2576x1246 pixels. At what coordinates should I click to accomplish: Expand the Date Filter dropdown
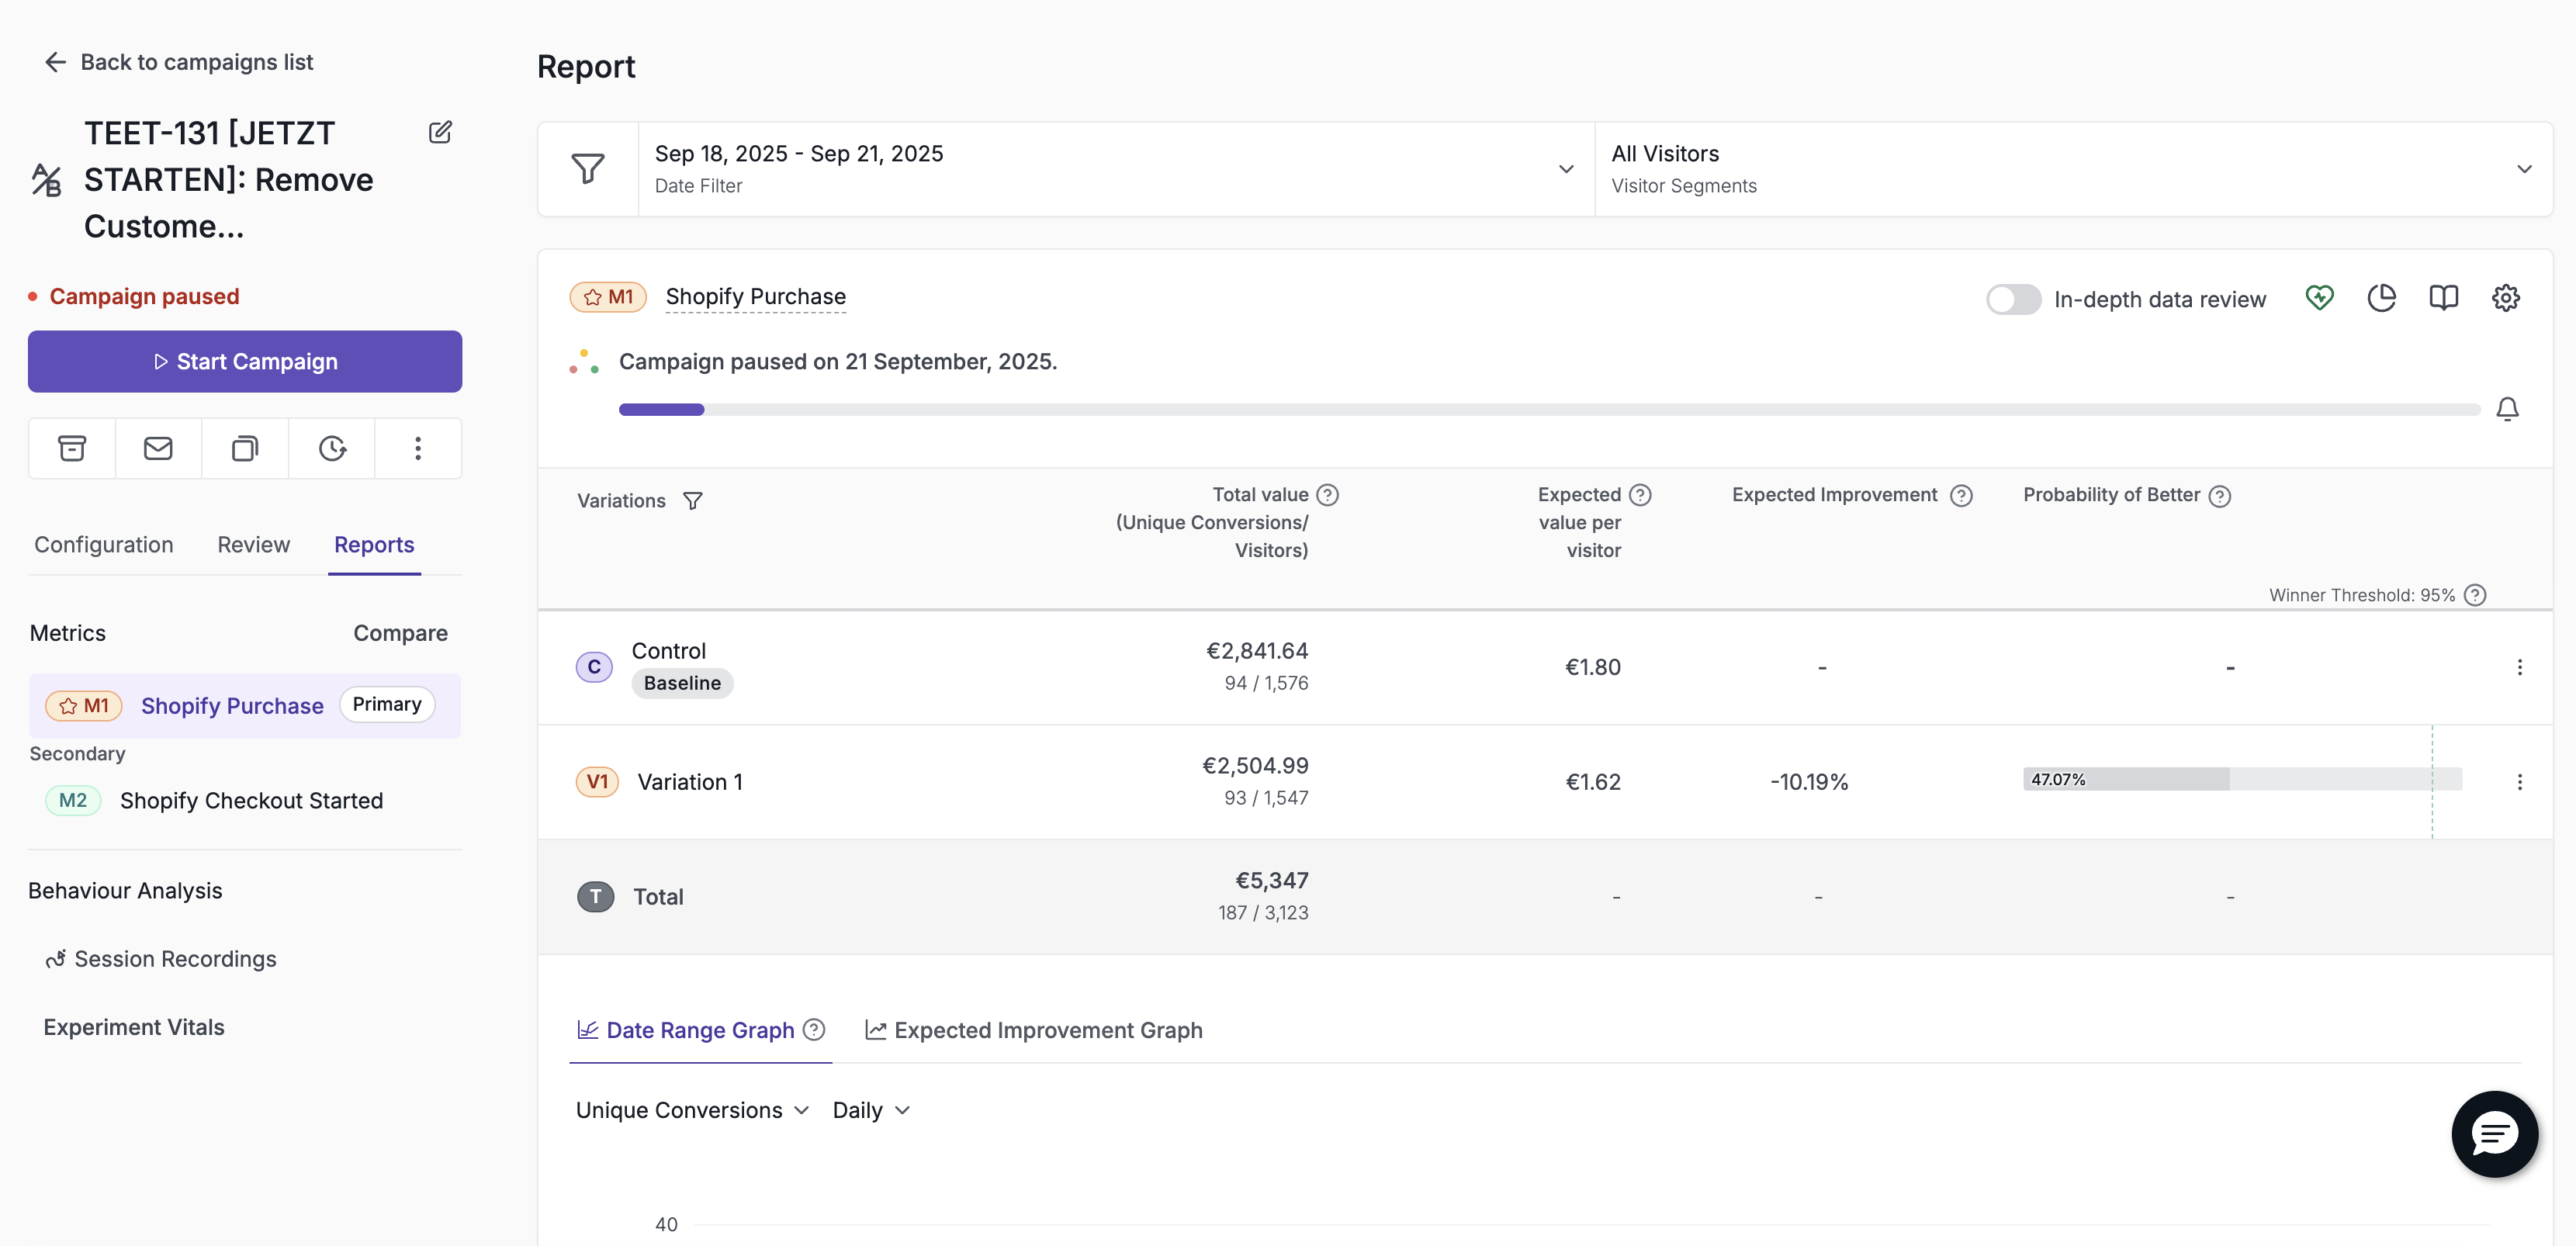[1115, 169]
